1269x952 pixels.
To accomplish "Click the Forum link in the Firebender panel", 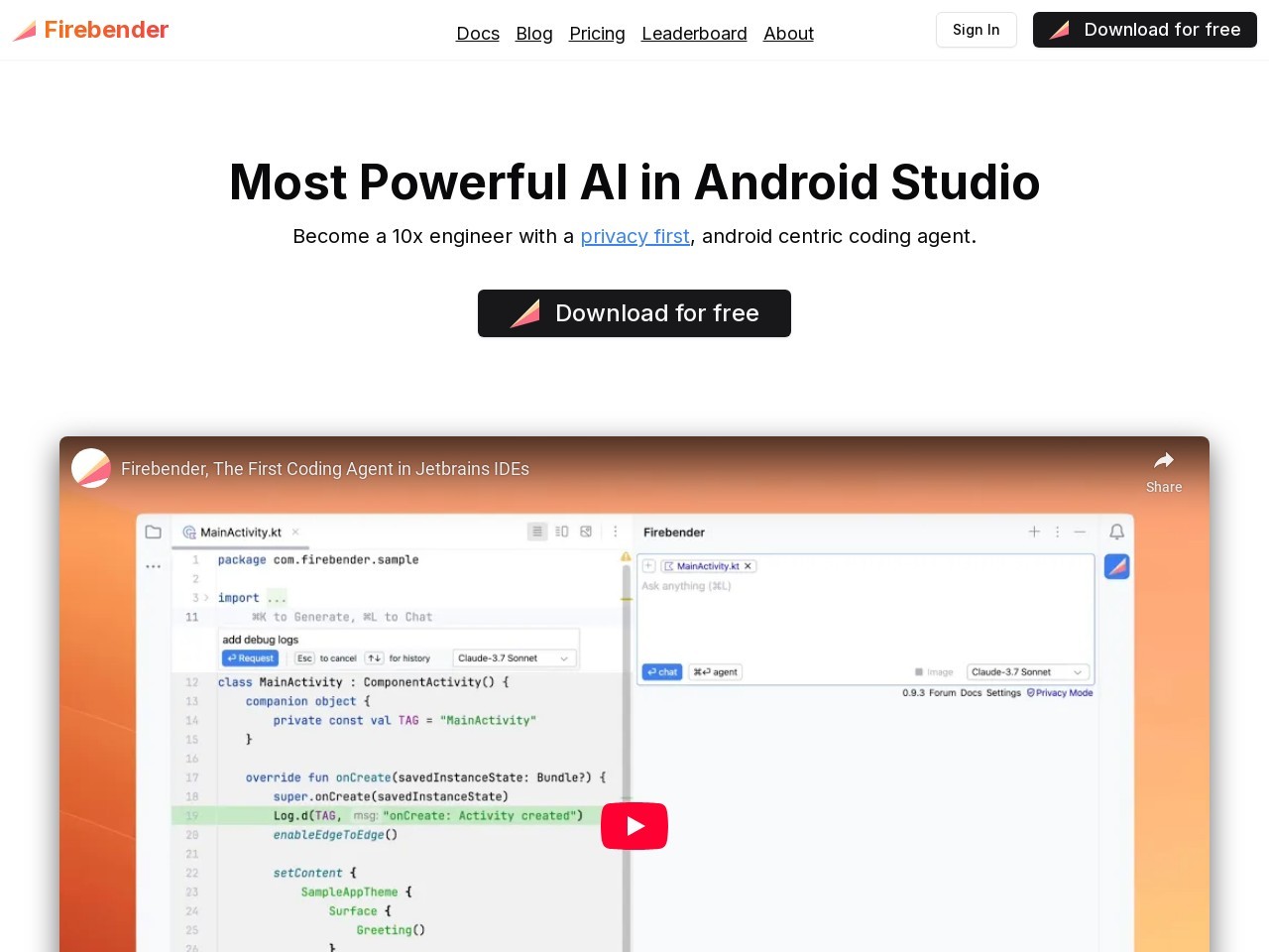I will 942,693.
